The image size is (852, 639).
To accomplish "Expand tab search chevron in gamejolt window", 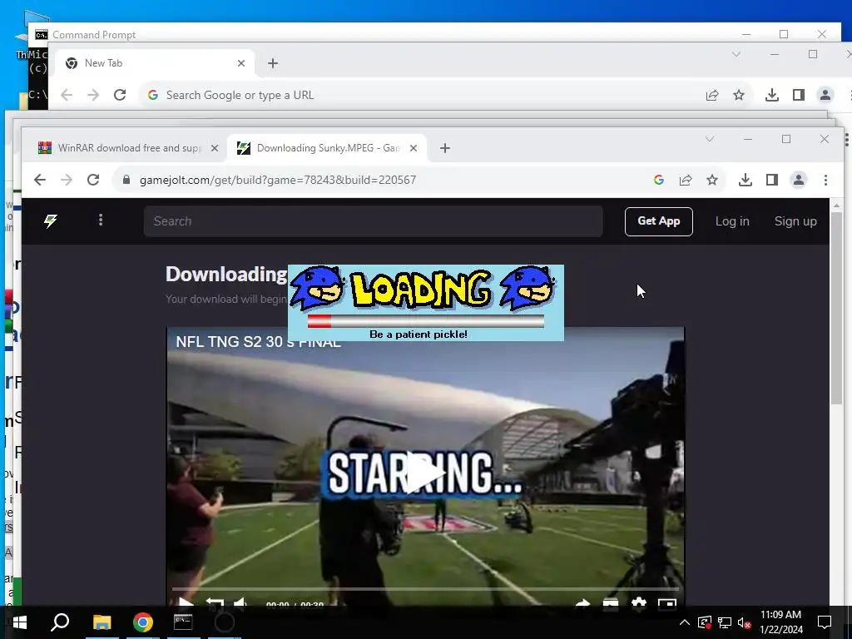I will click(x=710, y=139).
